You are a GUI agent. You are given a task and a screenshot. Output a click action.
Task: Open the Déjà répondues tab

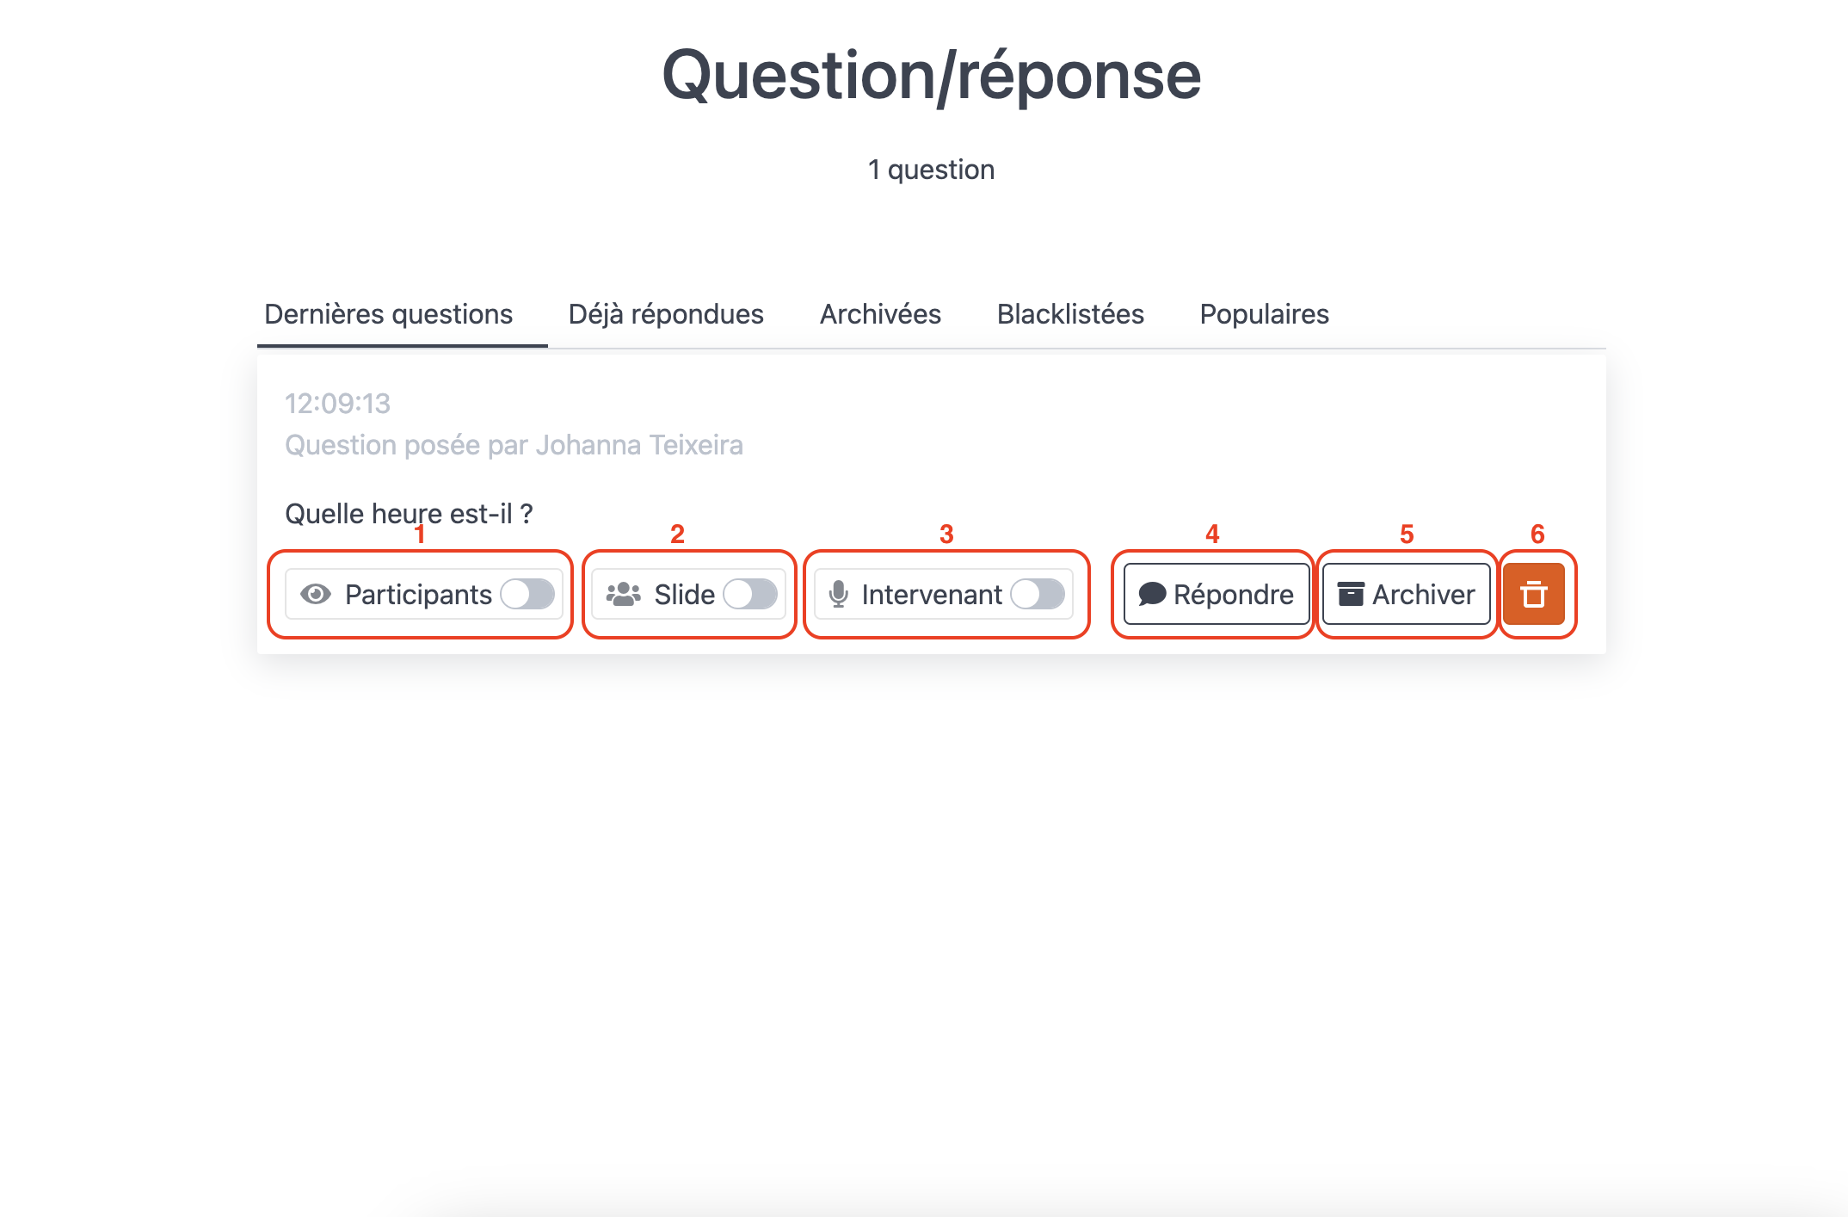point(666,314)
